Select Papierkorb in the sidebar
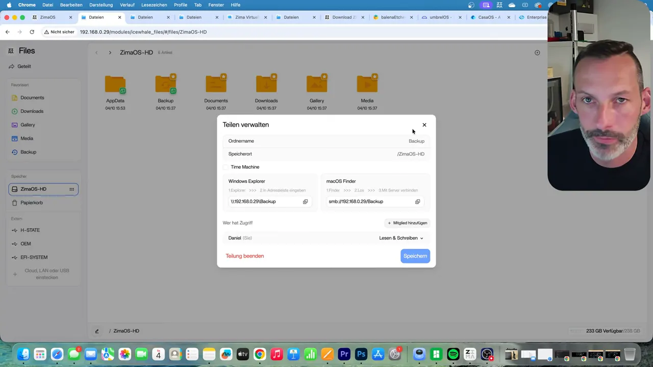 click(x=31, y=203)
